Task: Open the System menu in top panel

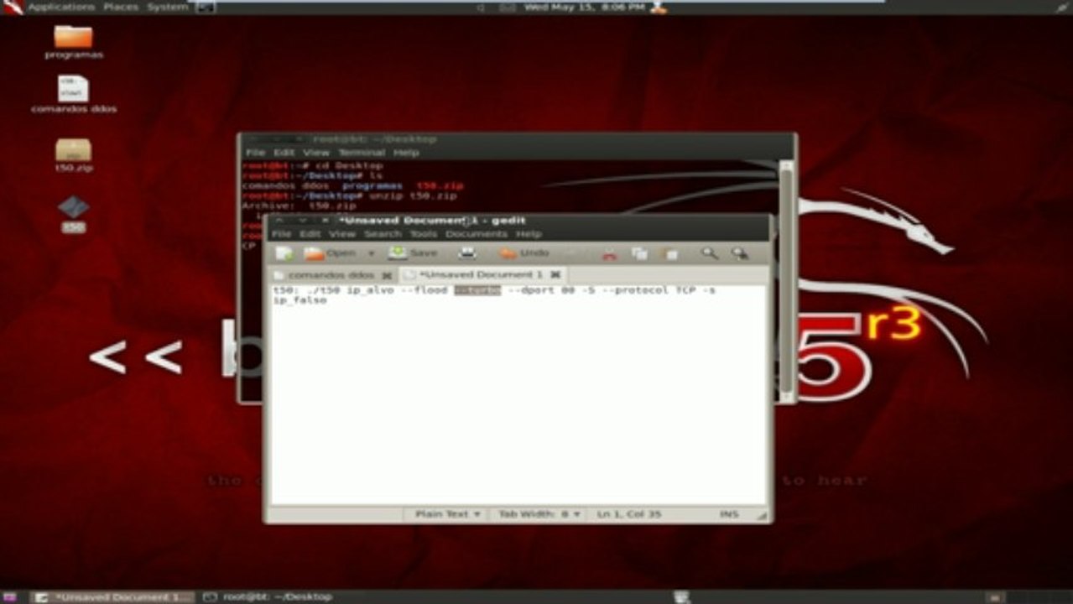Action: tap(168, 7)
